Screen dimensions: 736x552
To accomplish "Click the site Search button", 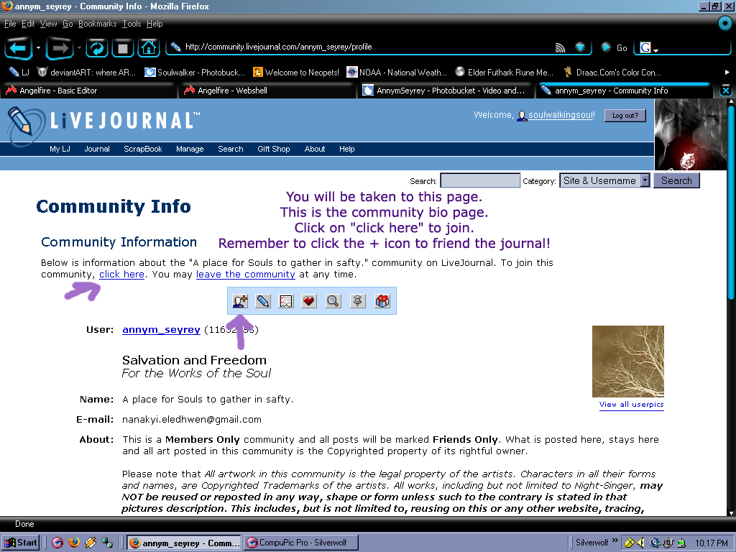I will [676, 180].
